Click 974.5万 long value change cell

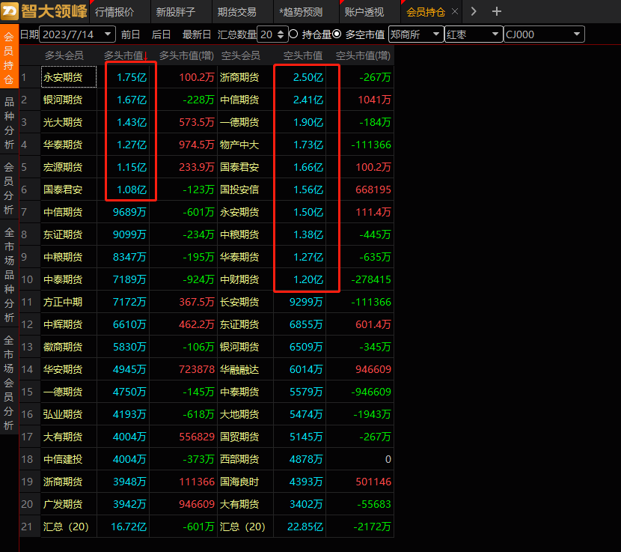tap(184, 145)
